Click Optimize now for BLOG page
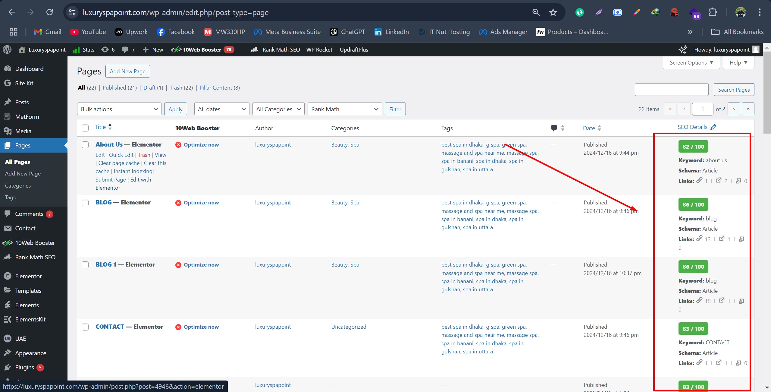 pyautogui.click(x=201, y=203)
